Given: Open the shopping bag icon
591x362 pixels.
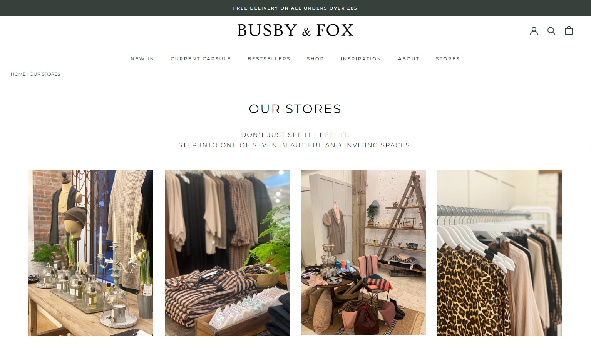Looking at the screenshot, I should tap(569, 30).
